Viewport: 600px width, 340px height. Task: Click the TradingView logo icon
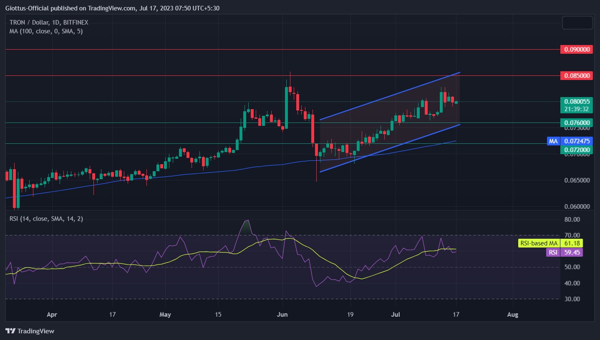click(x=10, y=331)
